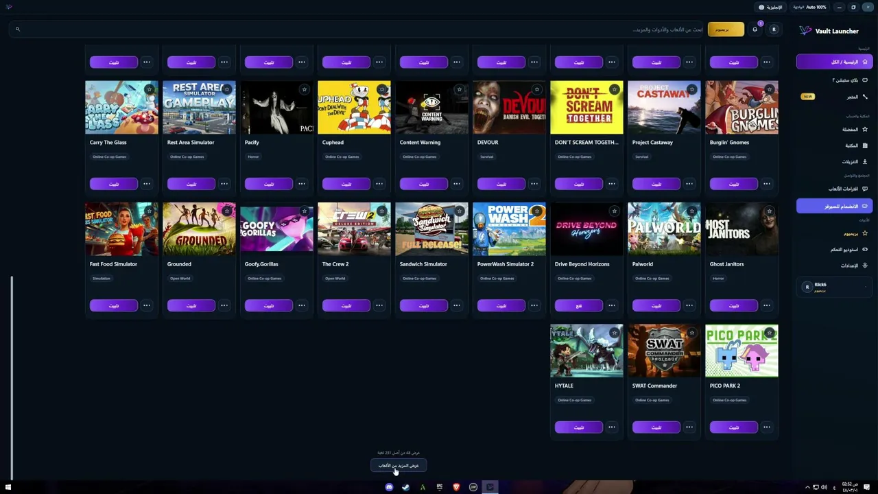Click the yellow Premium button in the header
878x494 pixels.
click(x=726, y=30)
